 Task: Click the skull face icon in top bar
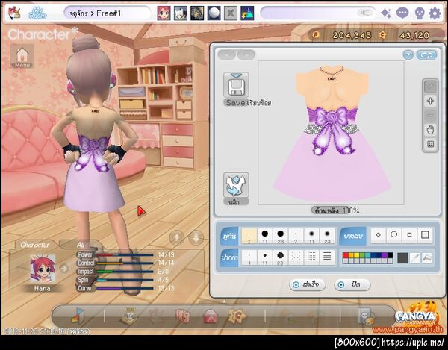tap(419, 13)
